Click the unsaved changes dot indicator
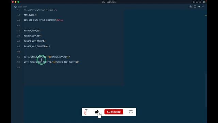 tap(199, 7)
